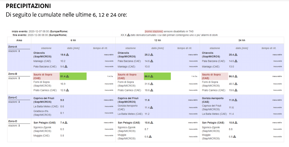This screenshot has height=147, width=289.
Task: Click the Zona-B area label
Action: coord(13,74)
